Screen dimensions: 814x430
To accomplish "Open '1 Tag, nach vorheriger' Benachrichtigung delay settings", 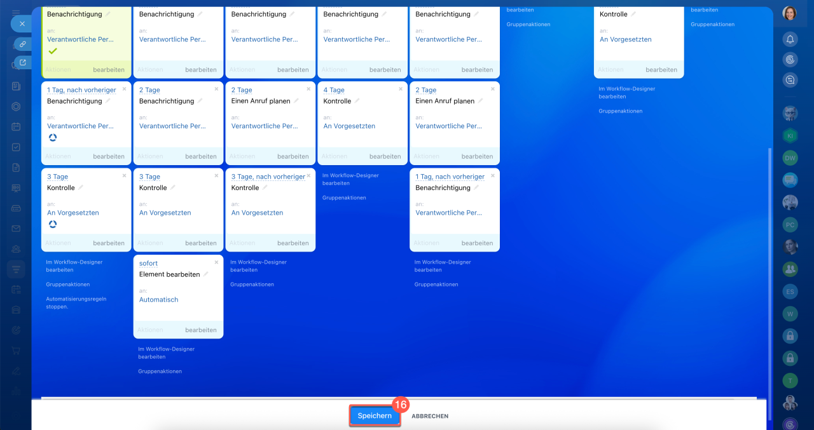I will (81, 90).
